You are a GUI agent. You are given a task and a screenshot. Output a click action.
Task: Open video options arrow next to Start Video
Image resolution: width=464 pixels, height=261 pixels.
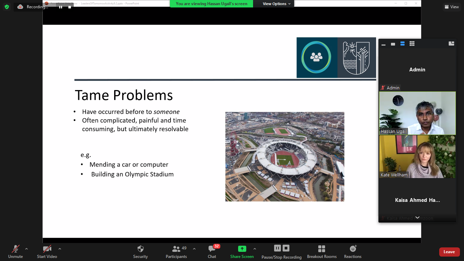point(60,249)
